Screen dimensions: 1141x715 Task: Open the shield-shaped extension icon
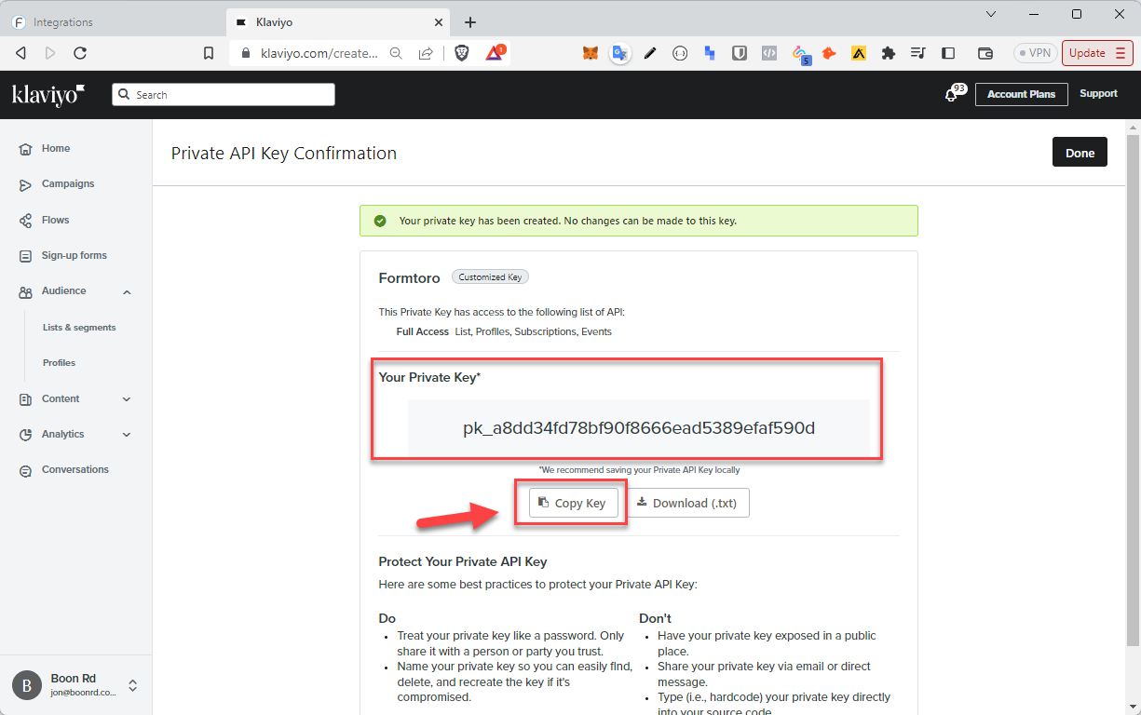739,53
